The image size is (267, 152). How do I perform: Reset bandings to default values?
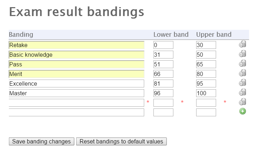coord(121,141)
